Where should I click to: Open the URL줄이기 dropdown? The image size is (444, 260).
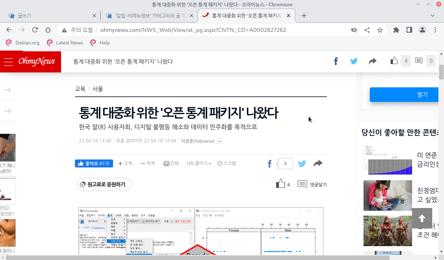tap(199, 163)
